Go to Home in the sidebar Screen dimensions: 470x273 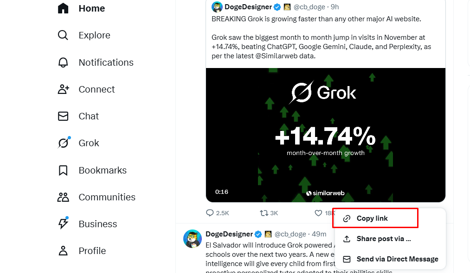click(x=91, y=8)
